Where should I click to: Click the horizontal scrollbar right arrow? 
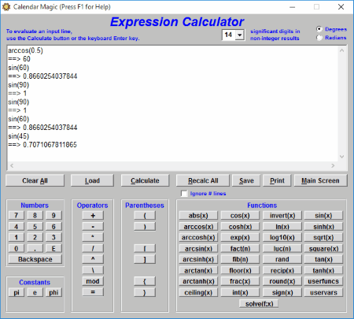point(333,165)
